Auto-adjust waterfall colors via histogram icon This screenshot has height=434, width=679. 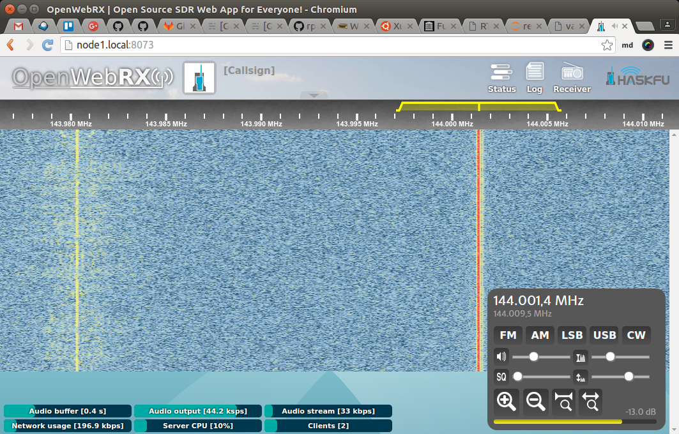pos(580,356)
